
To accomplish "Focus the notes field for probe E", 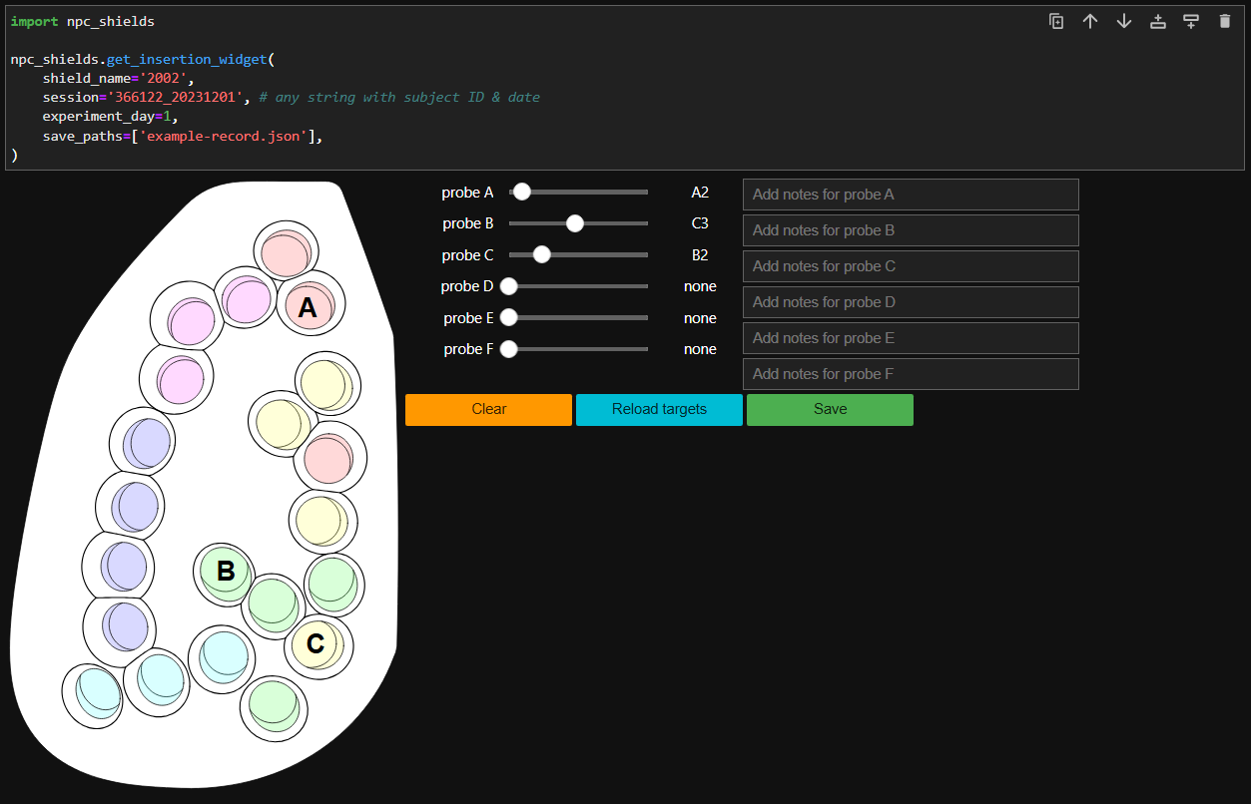I will (x=911, y=338).
